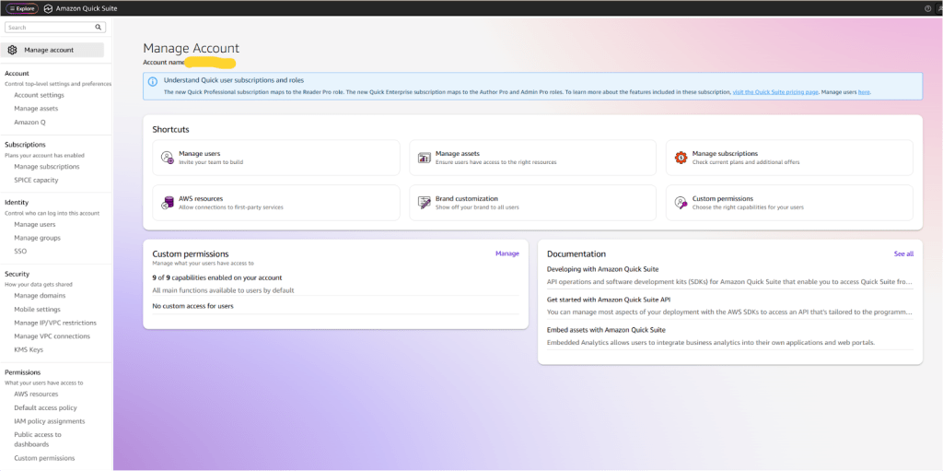Go to SPICE capacity settings
Screen dimensions: 943x471
point(36,180)
